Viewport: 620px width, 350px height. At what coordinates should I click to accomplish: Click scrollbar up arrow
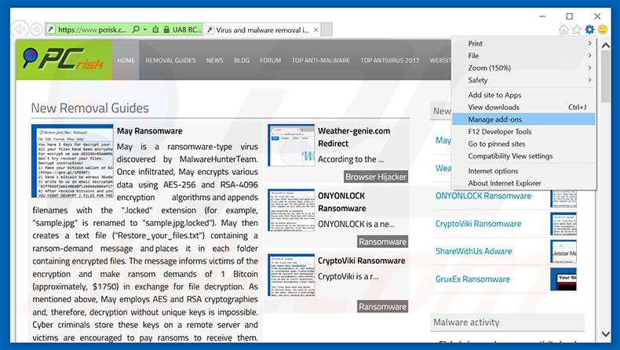(x=605, y=46)
